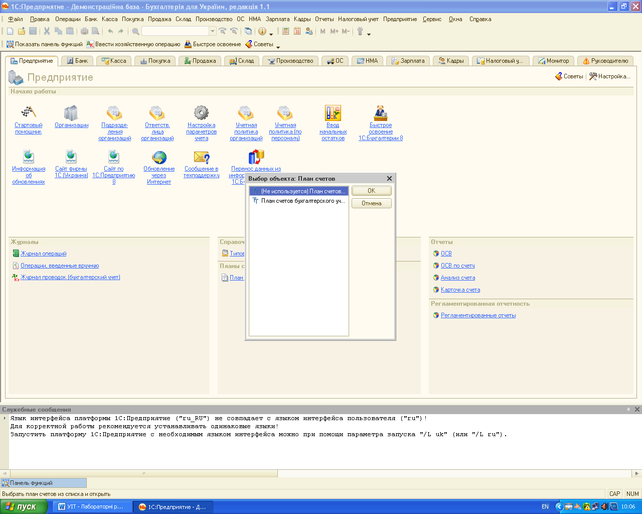Open the Calculator toolbar icon
The width and height of the screenshot is (642, 514).
pos(285,31)
